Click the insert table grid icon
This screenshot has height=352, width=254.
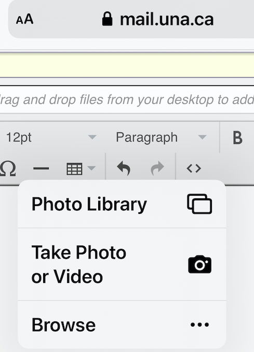pos(74,169)
